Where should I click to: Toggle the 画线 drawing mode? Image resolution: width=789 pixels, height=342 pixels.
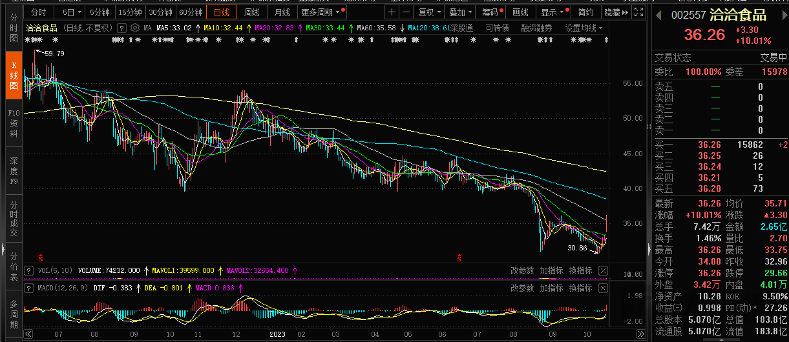tap(520, 12)
